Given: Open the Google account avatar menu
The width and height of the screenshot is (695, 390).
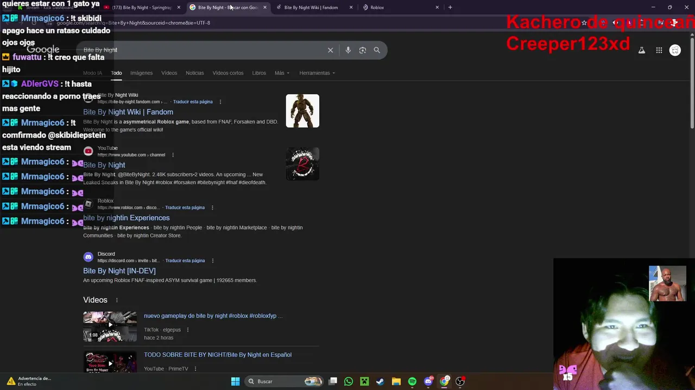Looking at the screenshot, I should point(675,50).
